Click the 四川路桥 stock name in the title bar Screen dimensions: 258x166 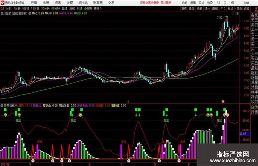coord(166,3)
